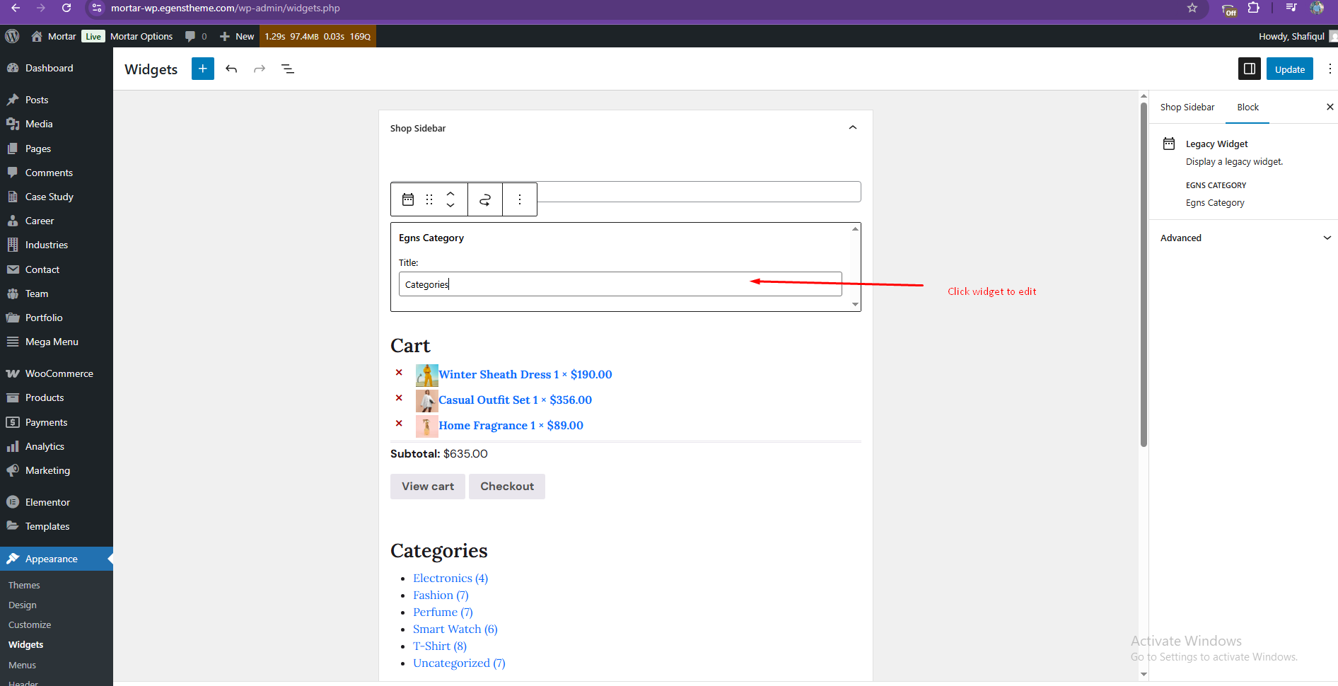The width and height of the screenshot is (1338, 686).
Task: Click the Title input field with Categories
Action: point(620,284)
